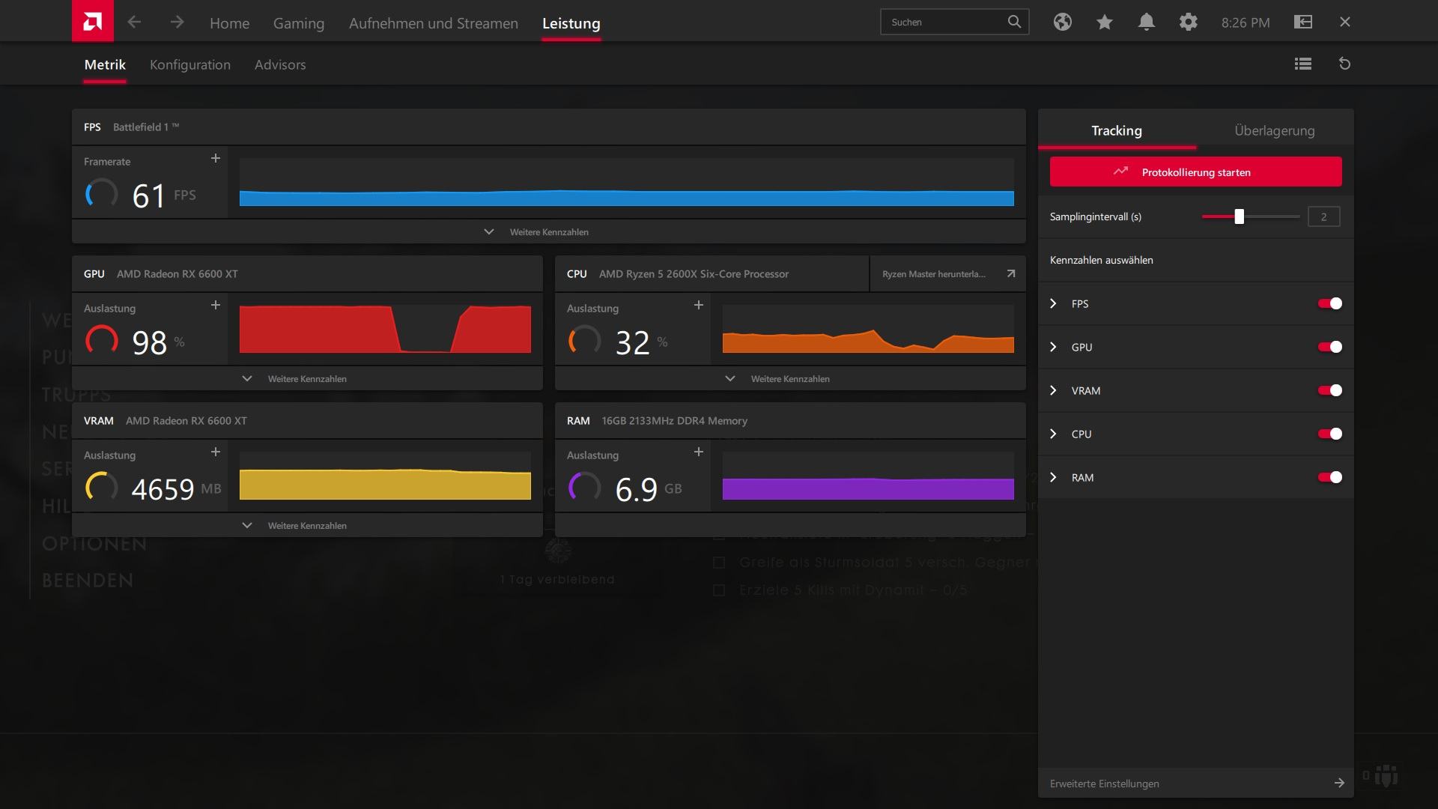1438x809 pixels.
Task: Open notifications bell icon
Action: pos(1146,22)
